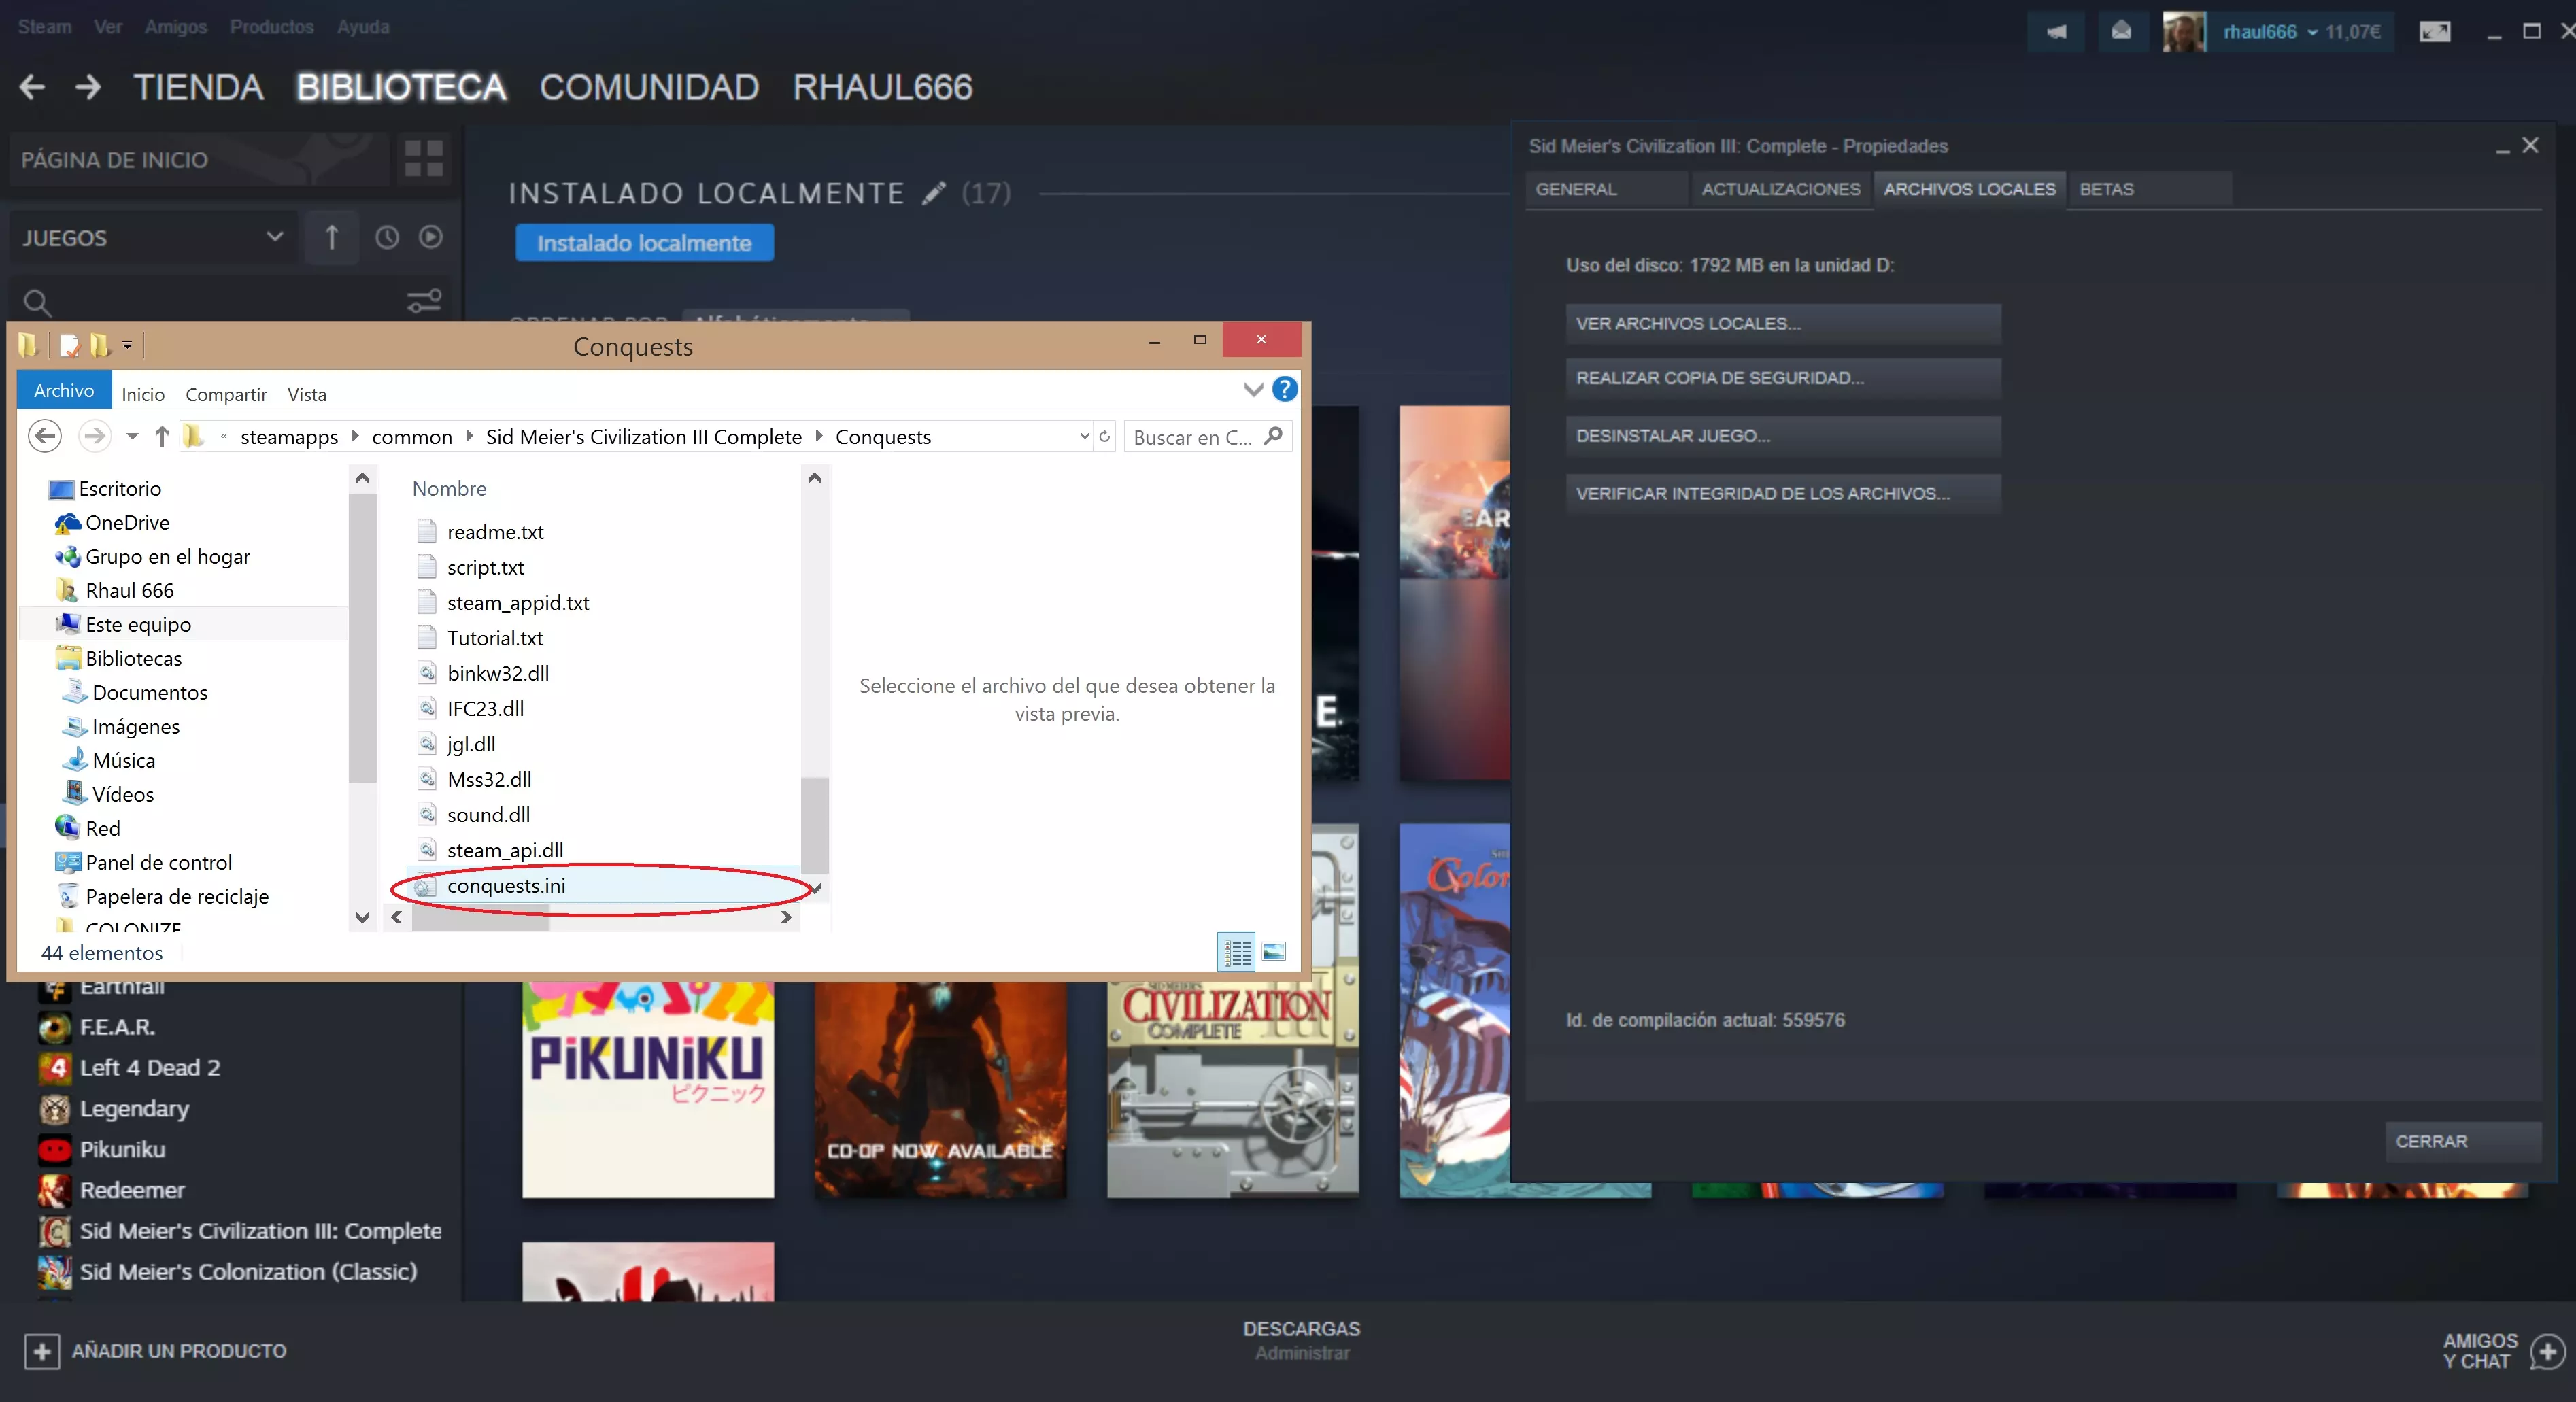
Task: Click the grid collections view icon
Action: 423,159
